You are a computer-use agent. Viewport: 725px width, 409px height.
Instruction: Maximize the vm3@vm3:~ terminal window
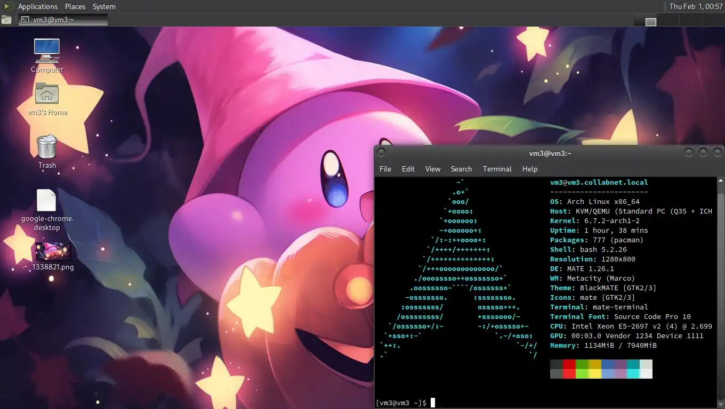703,153
